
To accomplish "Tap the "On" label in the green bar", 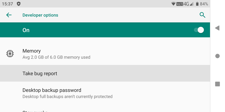I will point(26,30).
